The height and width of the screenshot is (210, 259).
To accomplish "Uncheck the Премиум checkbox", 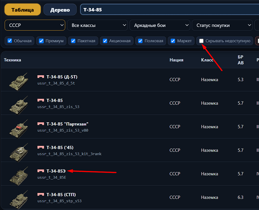I will (41, 41).
